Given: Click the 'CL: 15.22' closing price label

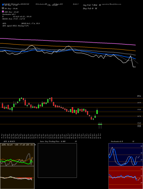Looking at the screenshot, I should tap(53, 5).
